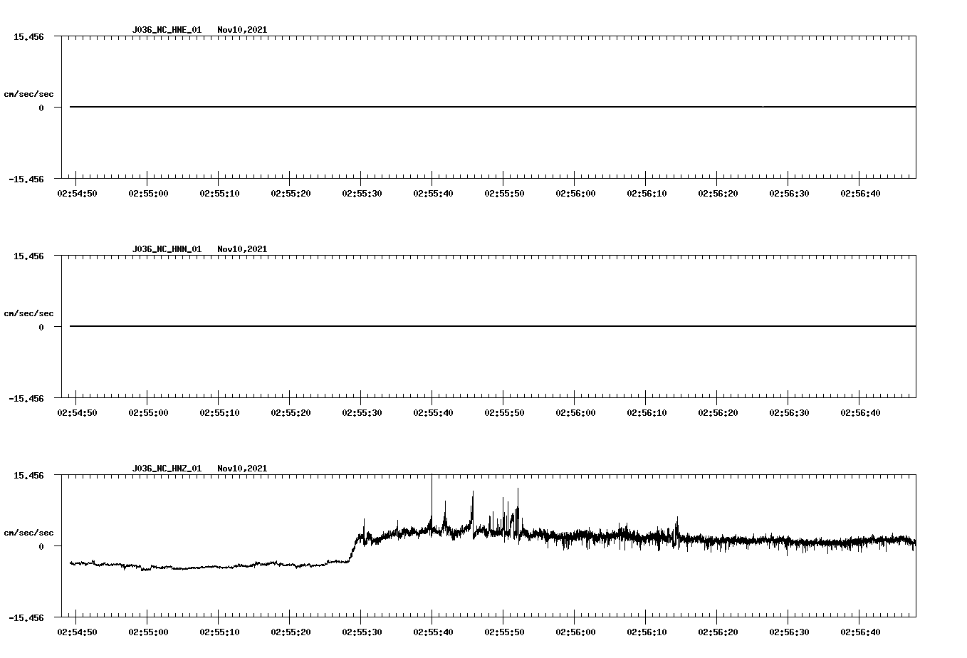Click 02:54:50 time label under HNE plot

tap(77, 194)
